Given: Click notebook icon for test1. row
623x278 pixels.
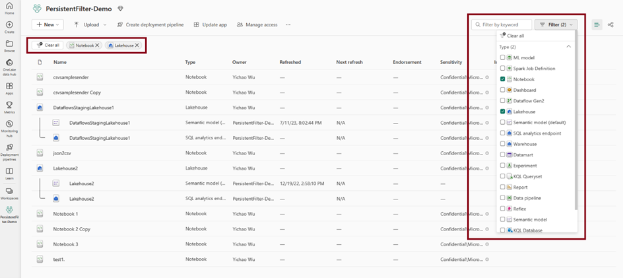Looking at the screenshot, I should [x=40, y=259].
